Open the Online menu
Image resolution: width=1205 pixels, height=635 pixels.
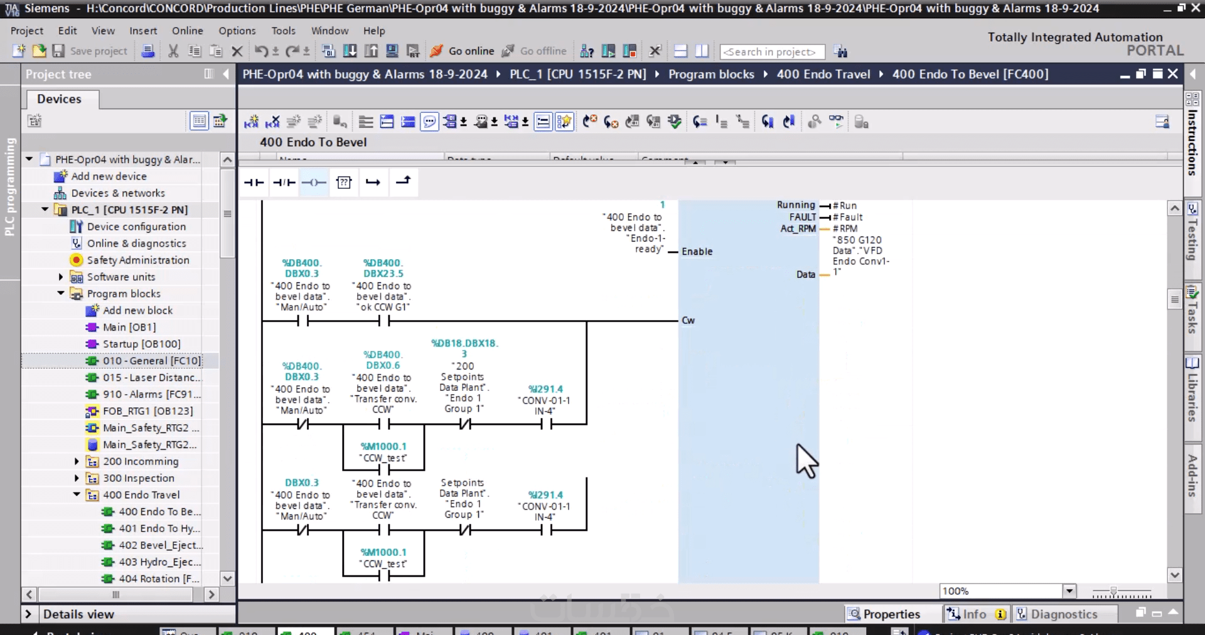point(187,31)
